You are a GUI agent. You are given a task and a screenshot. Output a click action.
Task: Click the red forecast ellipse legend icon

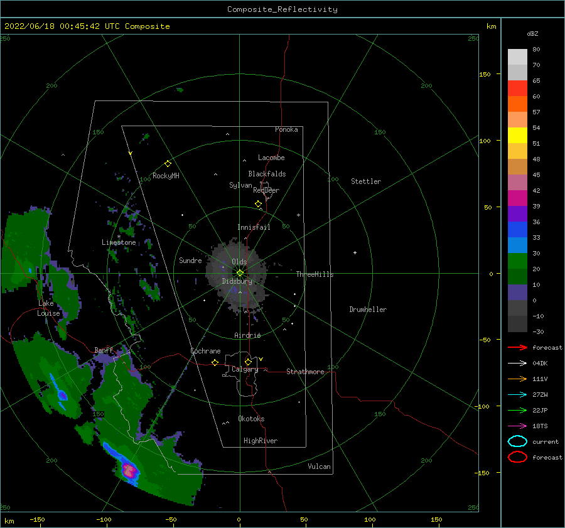pos(517,457)
